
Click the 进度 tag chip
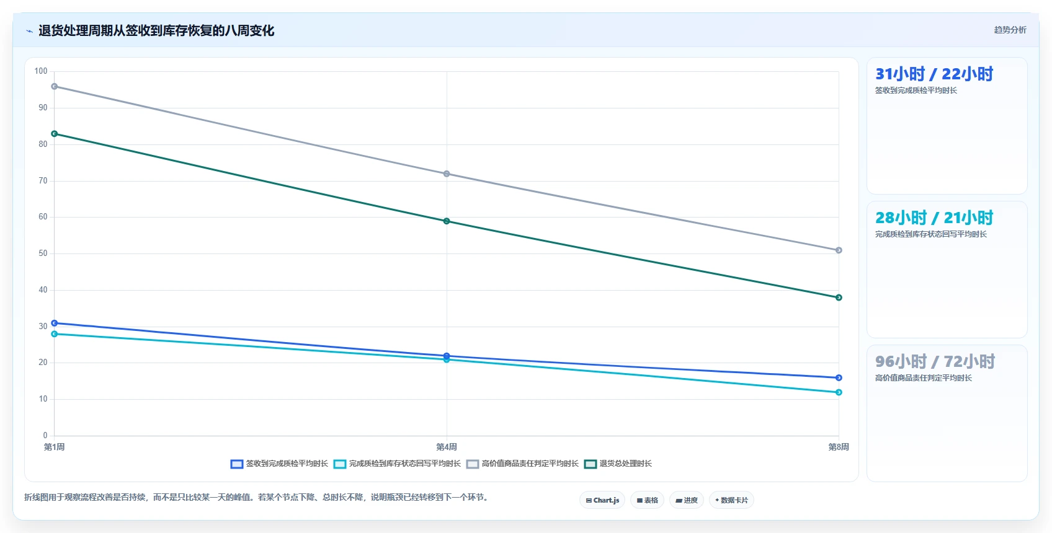tap(687, 500)
